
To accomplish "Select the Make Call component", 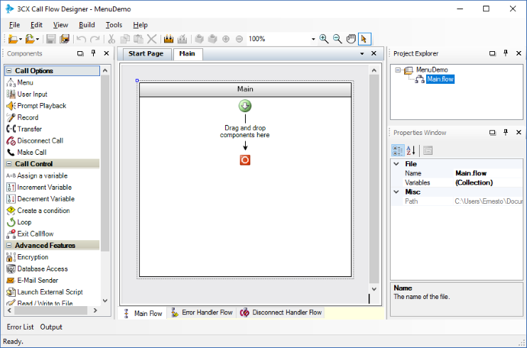I will click(x=26, y=152).
